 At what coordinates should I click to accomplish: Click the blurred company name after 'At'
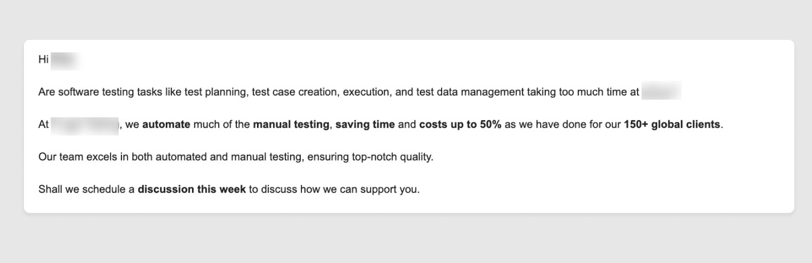(x=84, y=125)
